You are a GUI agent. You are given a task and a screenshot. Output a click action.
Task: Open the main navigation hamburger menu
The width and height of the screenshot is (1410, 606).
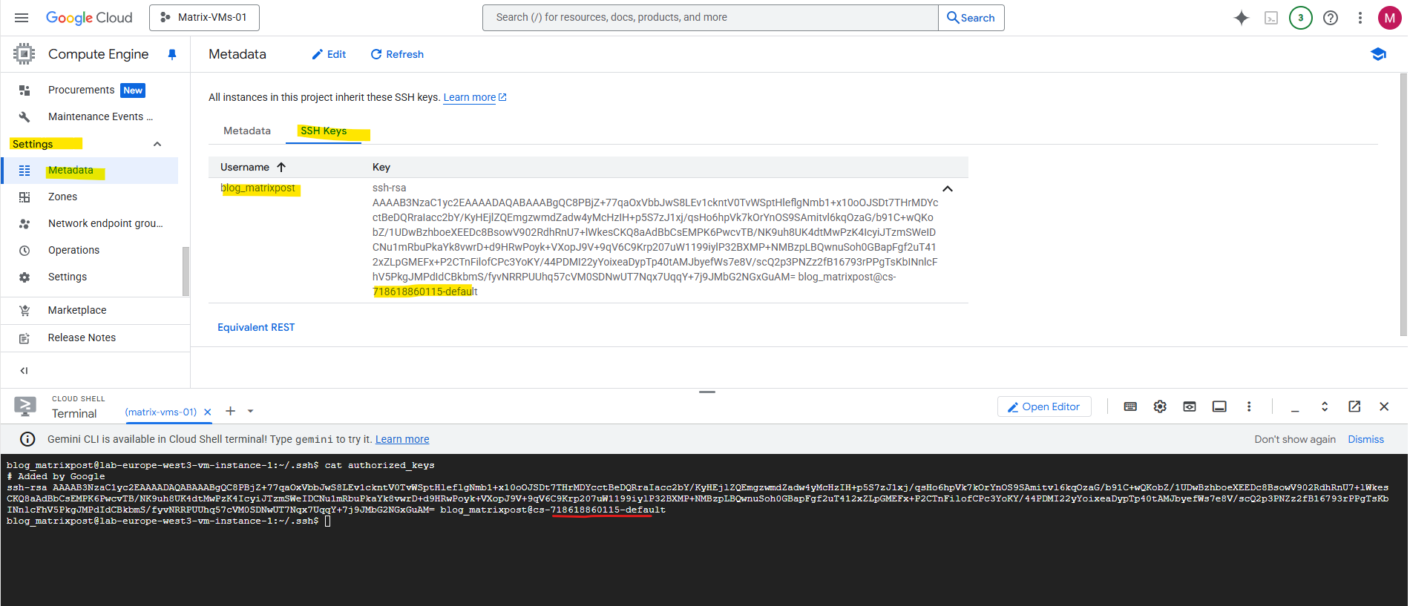point(22,18)
